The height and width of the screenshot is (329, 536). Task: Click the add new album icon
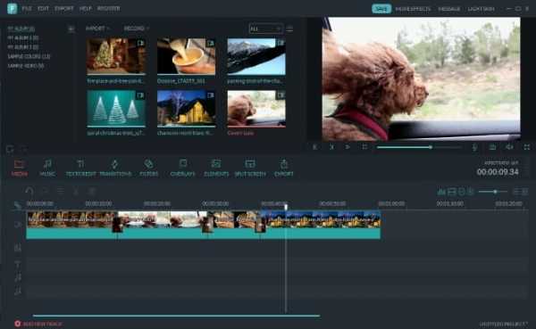click(x=71, y=29)
